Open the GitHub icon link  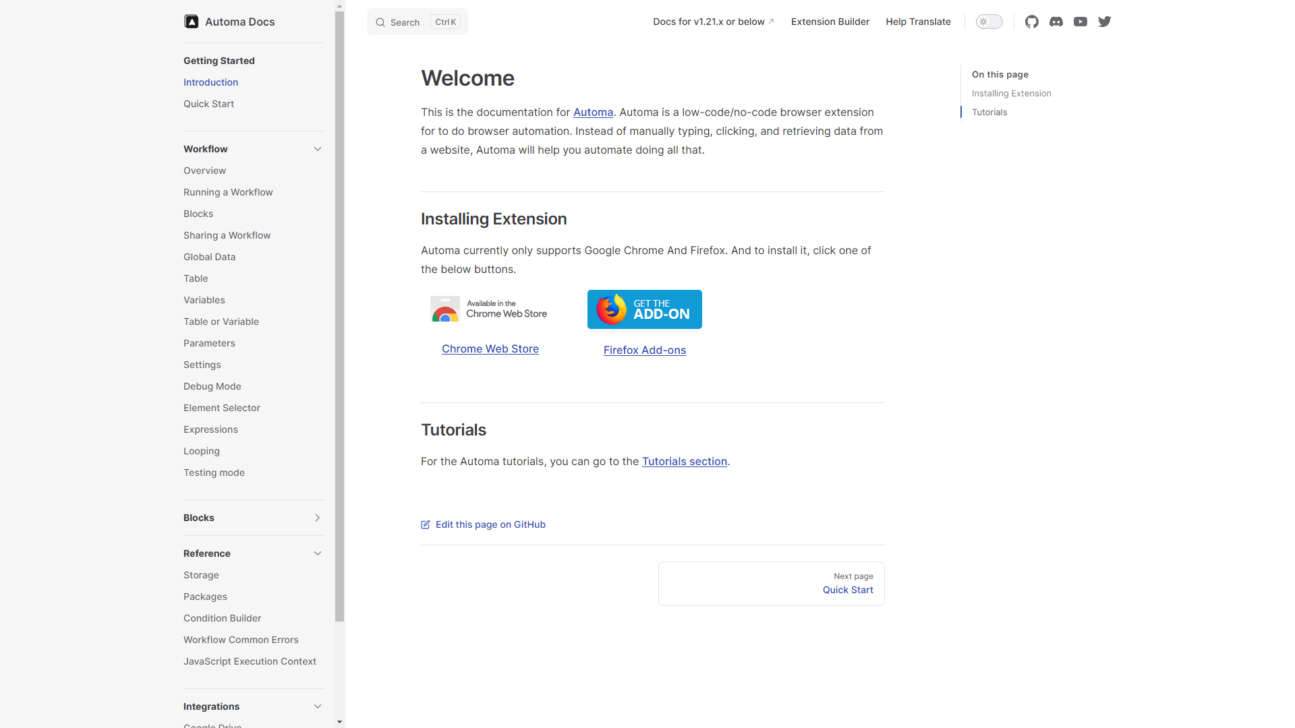pos(1032,22)
